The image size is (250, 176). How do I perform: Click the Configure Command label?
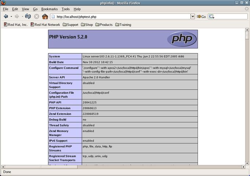64,68
